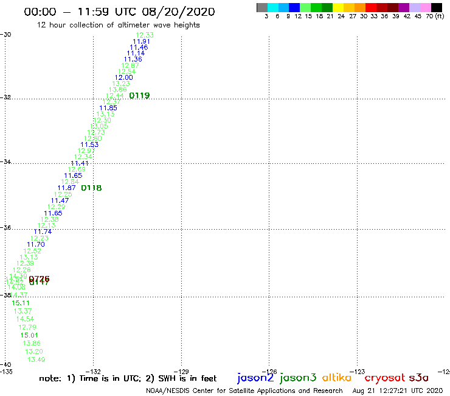Click the wave height value 13.86
This screenshot has height=396, width=450.
[32, 344]
